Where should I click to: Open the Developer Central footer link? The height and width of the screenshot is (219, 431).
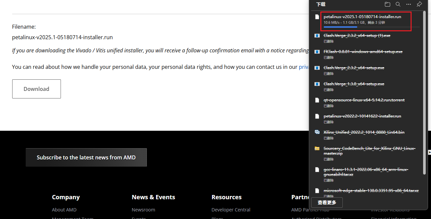click(231, 210)
